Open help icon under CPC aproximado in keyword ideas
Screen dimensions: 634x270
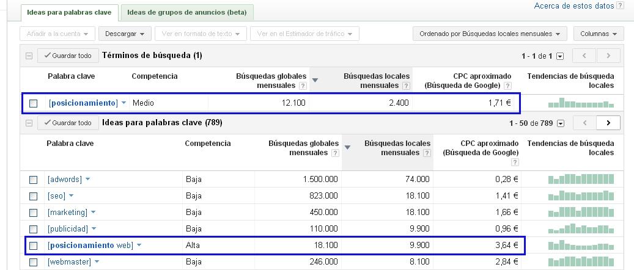pyautogui.click(x=515, y=162)
